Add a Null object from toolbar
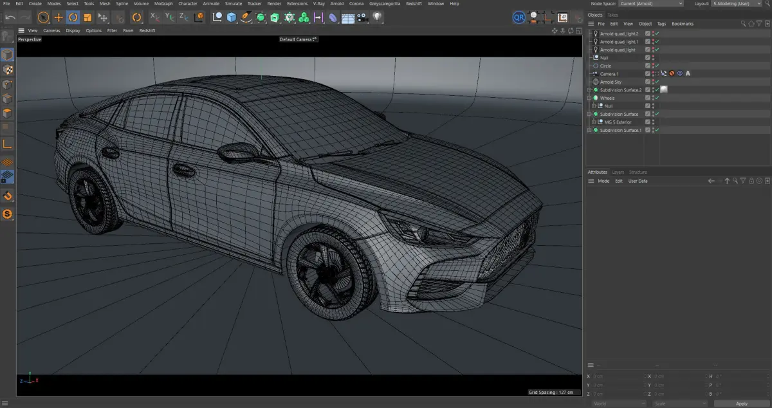This screenshot has width=772, height=408. pos(217,17)
